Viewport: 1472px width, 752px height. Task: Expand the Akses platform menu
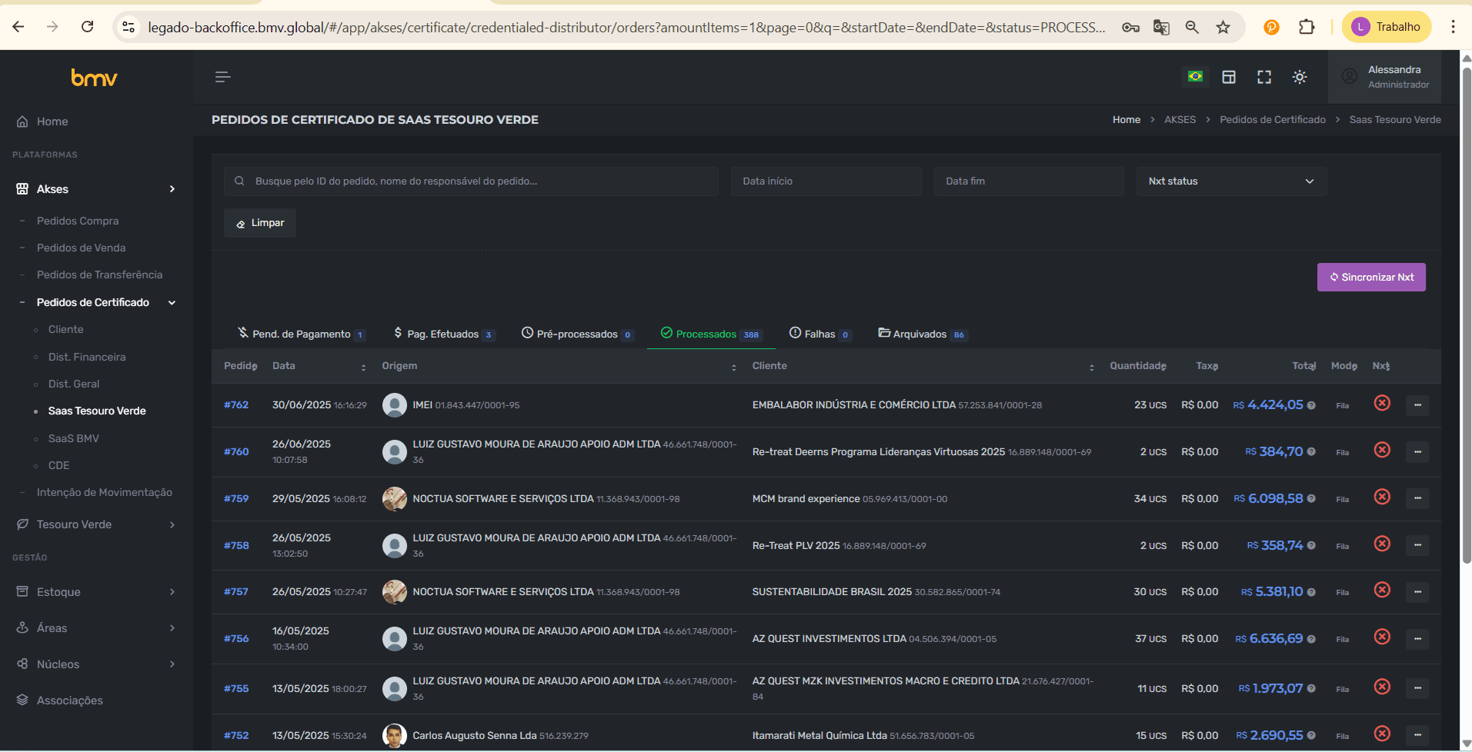coord(96,189)
